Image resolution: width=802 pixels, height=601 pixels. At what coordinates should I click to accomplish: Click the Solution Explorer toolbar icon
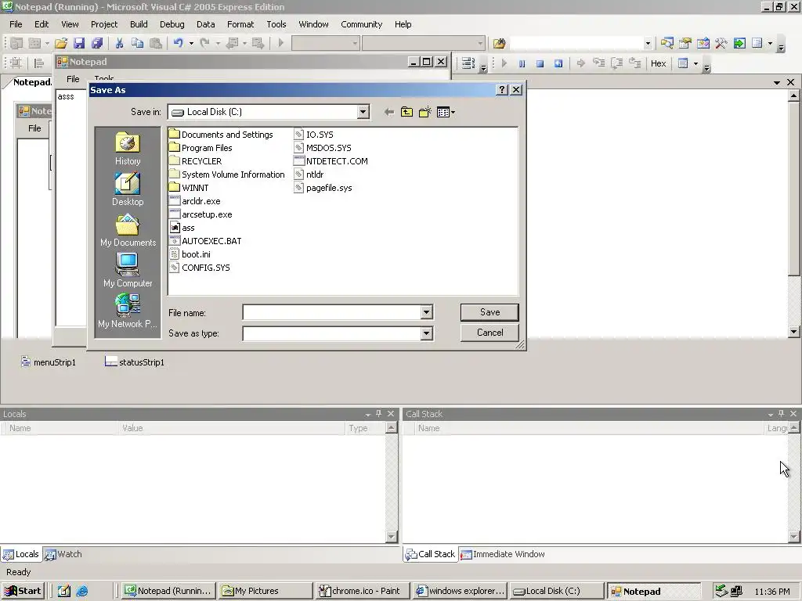tap(667, 44)
